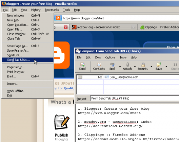Open Compose window Edit menu
Image resolution: width=179 pixels, height=142 pixels.
point(88,57)
